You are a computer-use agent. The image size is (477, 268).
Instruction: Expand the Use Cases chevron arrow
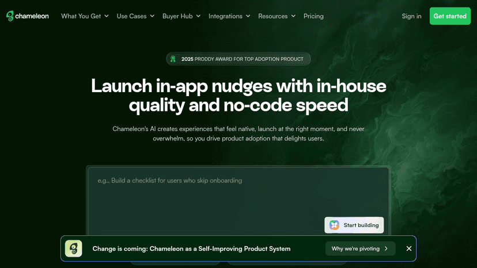click(x=152, y=16)
